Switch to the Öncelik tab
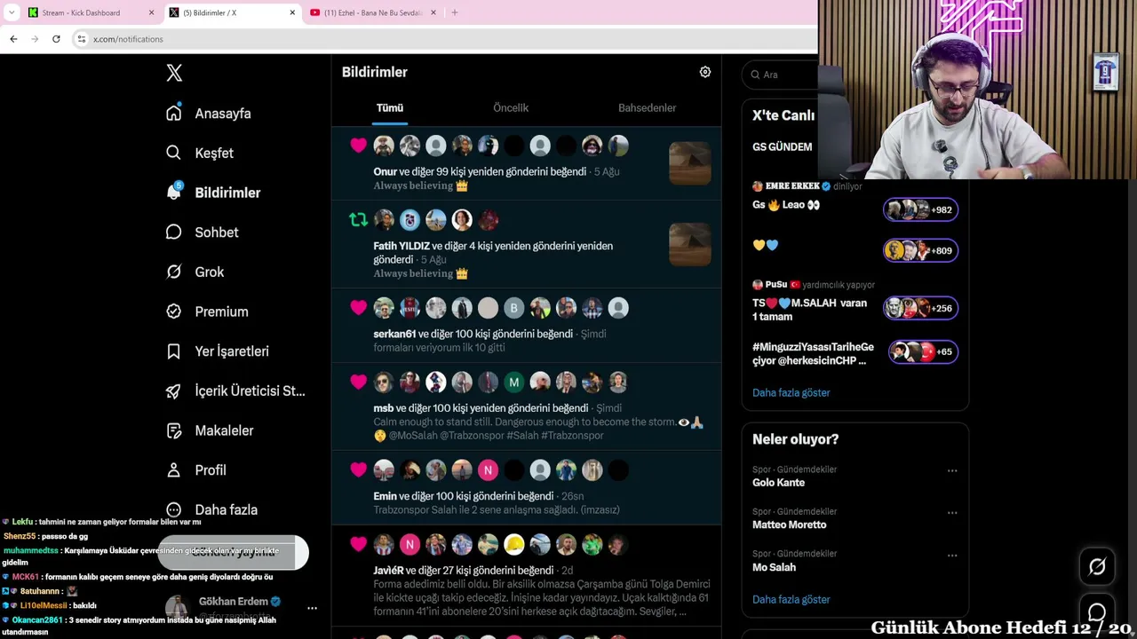 (511, 108)
